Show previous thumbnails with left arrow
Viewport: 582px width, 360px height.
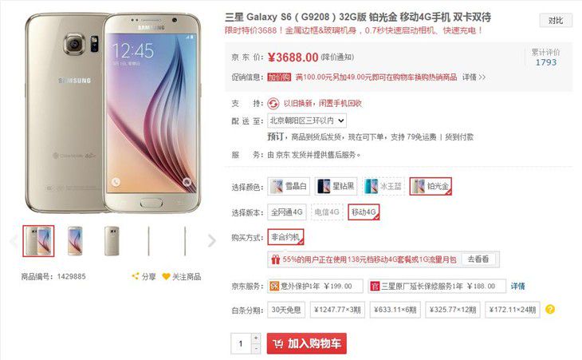coord(14,241)
